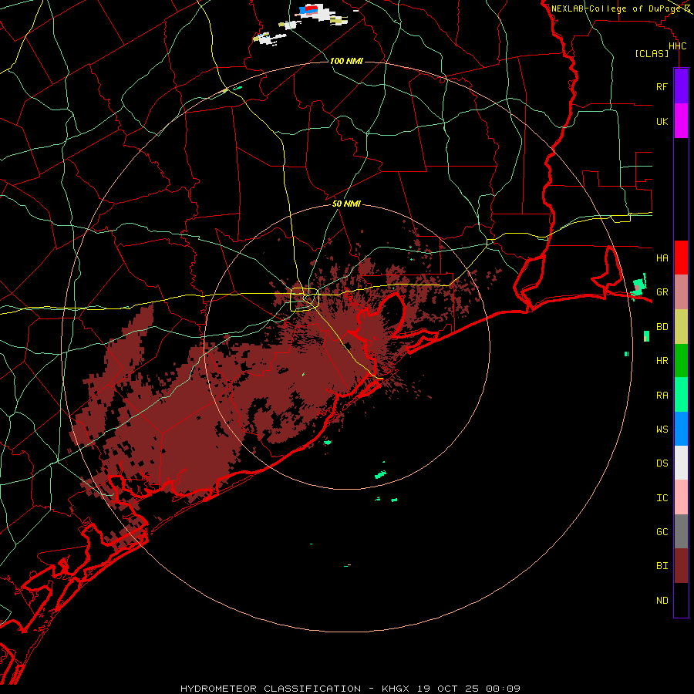Click the "HHC" product label
694x694 pixels.
677,46
